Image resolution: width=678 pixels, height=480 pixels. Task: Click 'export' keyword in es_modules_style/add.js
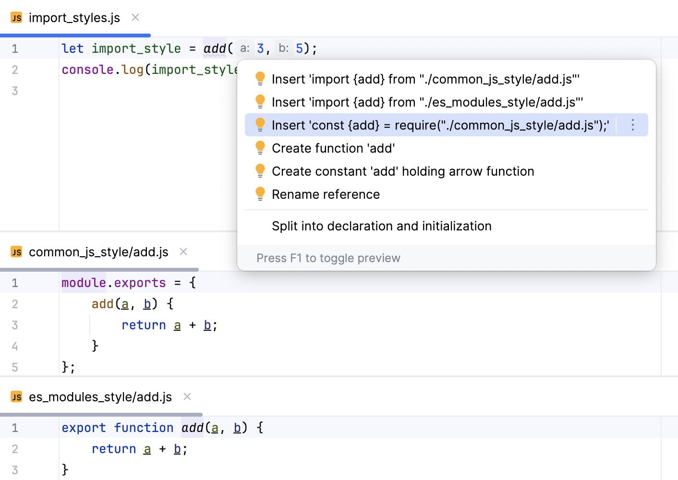(84, 428)
